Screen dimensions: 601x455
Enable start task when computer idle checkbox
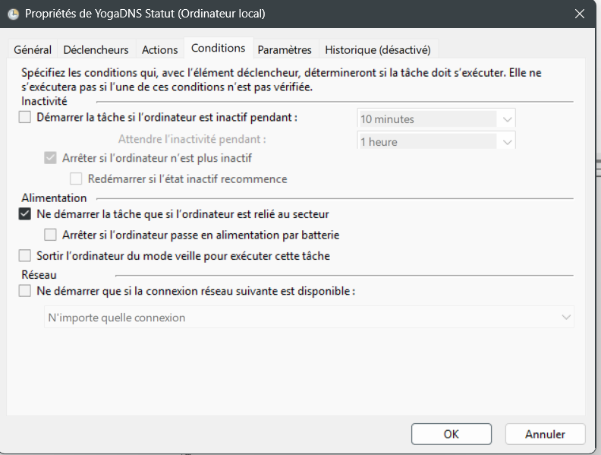(x=26, y=118)
